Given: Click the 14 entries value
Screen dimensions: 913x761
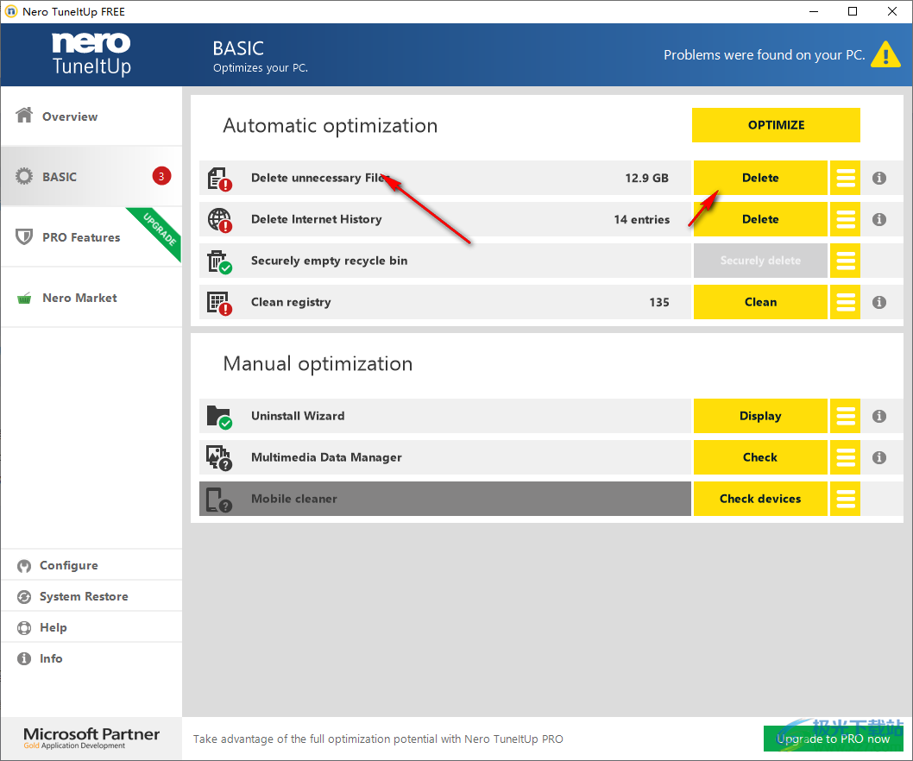Looking at the screenshot, I should [x=642, y=219].
